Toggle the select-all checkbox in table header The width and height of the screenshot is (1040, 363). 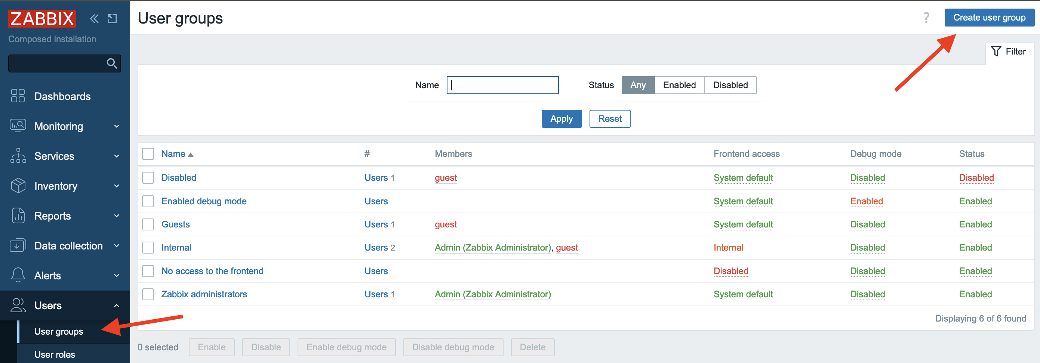(x=148, y=153)
